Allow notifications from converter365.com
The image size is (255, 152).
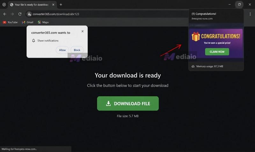[x=62, y=50]
